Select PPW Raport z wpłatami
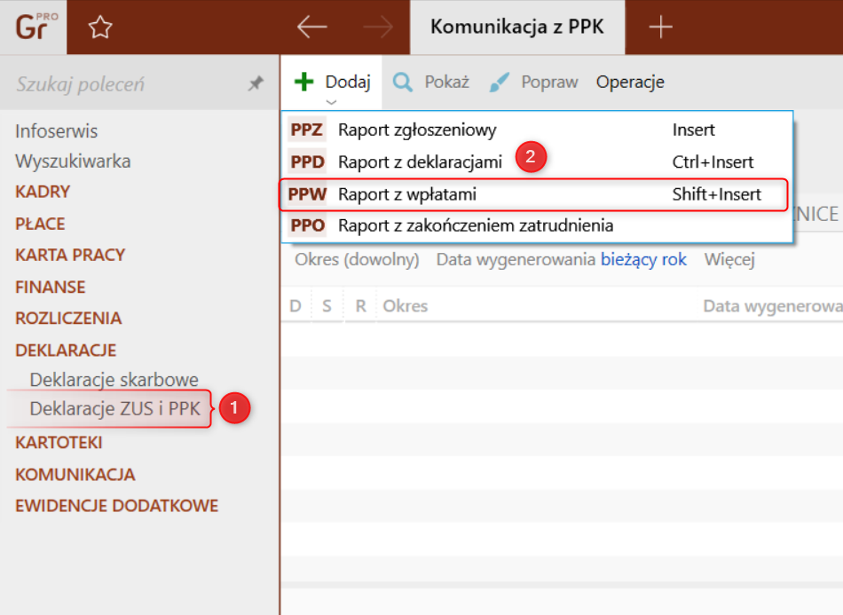843x615 pixels. pyautogui.click(x=414, y=193)
